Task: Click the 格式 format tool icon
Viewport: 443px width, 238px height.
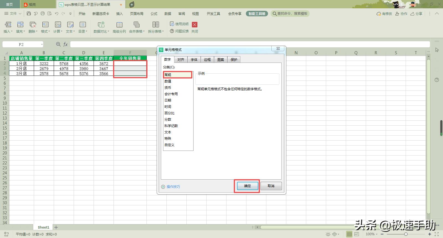Action: [45, 25]
